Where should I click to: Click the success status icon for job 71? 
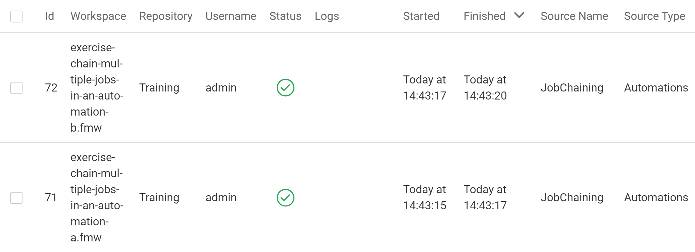[x=285, y=197]
